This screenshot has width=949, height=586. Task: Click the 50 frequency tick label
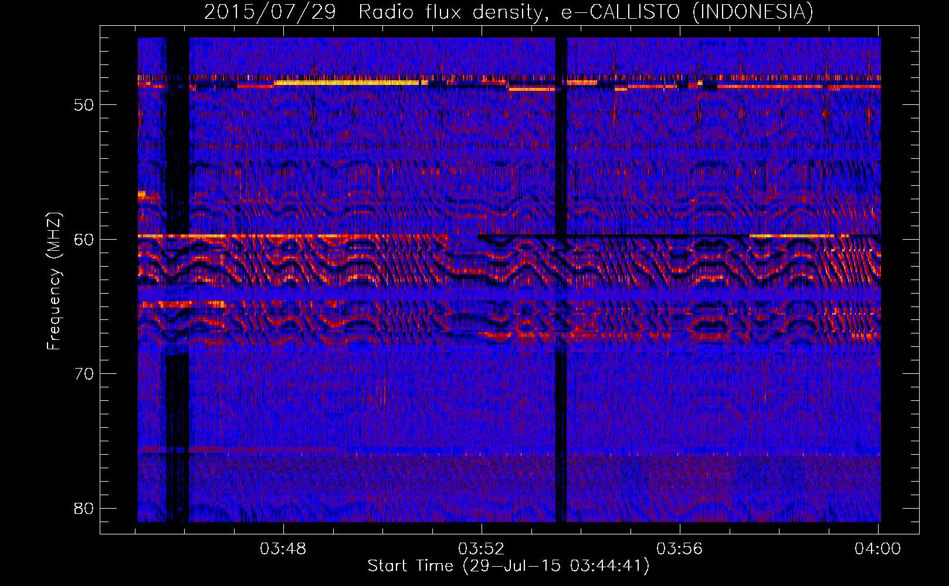point(84,105)
